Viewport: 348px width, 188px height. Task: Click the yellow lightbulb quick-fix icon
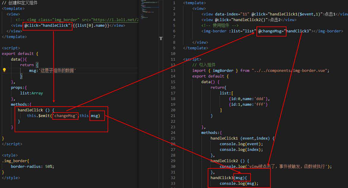[4, 70]
